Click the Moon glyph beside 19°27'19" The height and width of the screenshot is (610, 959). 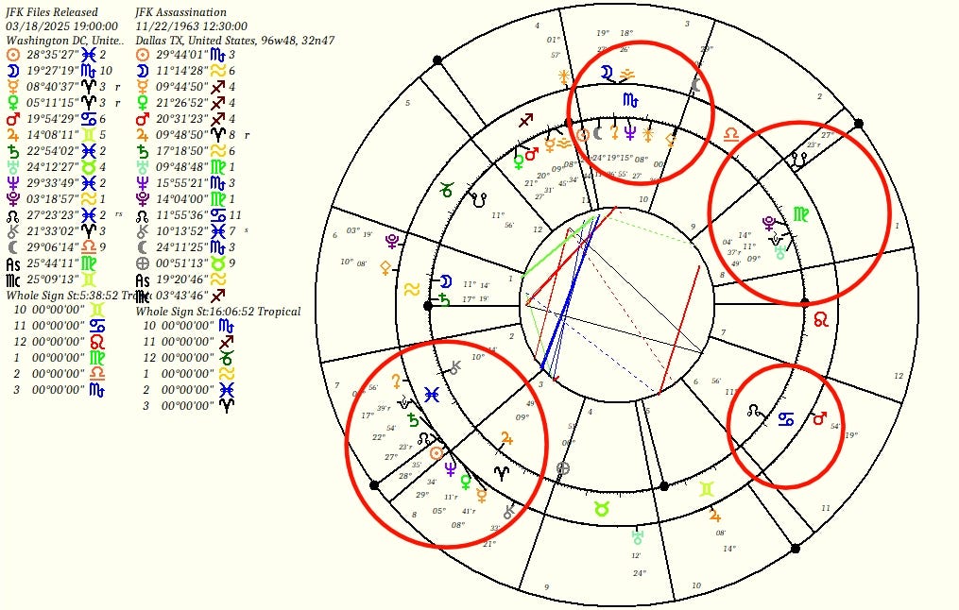pyautogui.click(x=13, y=71)
